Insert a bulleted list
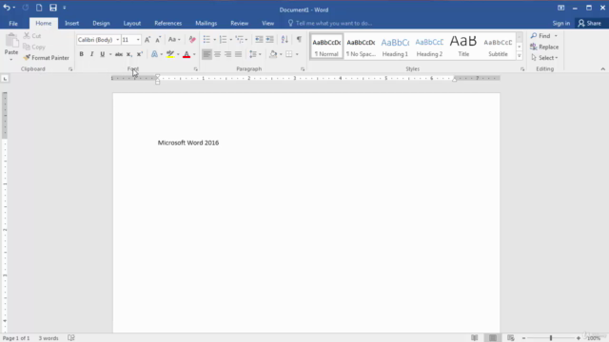609x342 pixels. tap(206, 40)
